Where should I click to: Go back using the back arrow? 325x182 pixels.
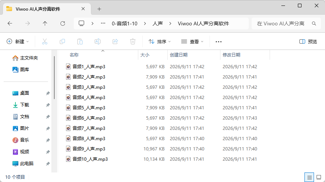[10, 23]
